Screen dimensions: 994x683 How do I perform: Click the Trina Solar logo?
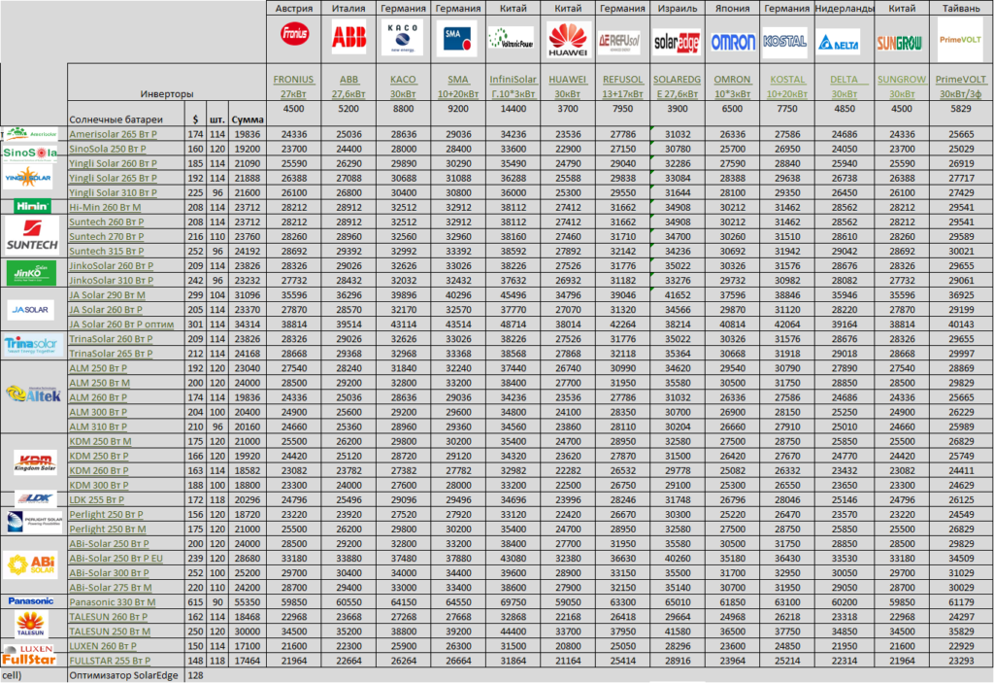[32, 345]
